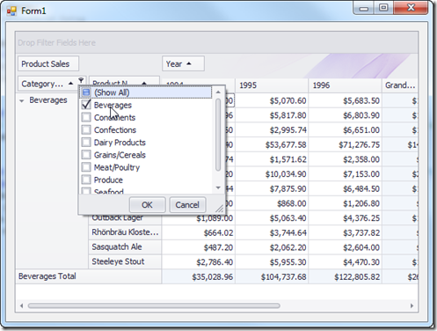Click the horizontal scrollbar left arrow

21,305
